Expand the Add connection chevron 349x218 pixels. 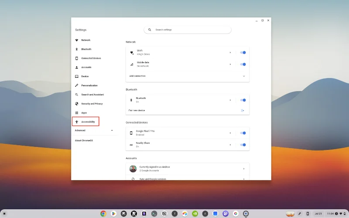244,76
